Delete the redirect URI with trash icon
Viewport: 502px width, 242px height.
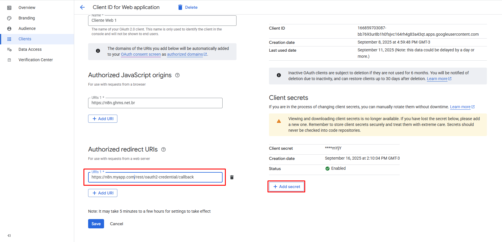(x=232, y=177)
